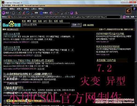
Task: Open 百度快照 for the www.xiaoyincsol.banzhu.net result
Action: click(x=38, y=55)
